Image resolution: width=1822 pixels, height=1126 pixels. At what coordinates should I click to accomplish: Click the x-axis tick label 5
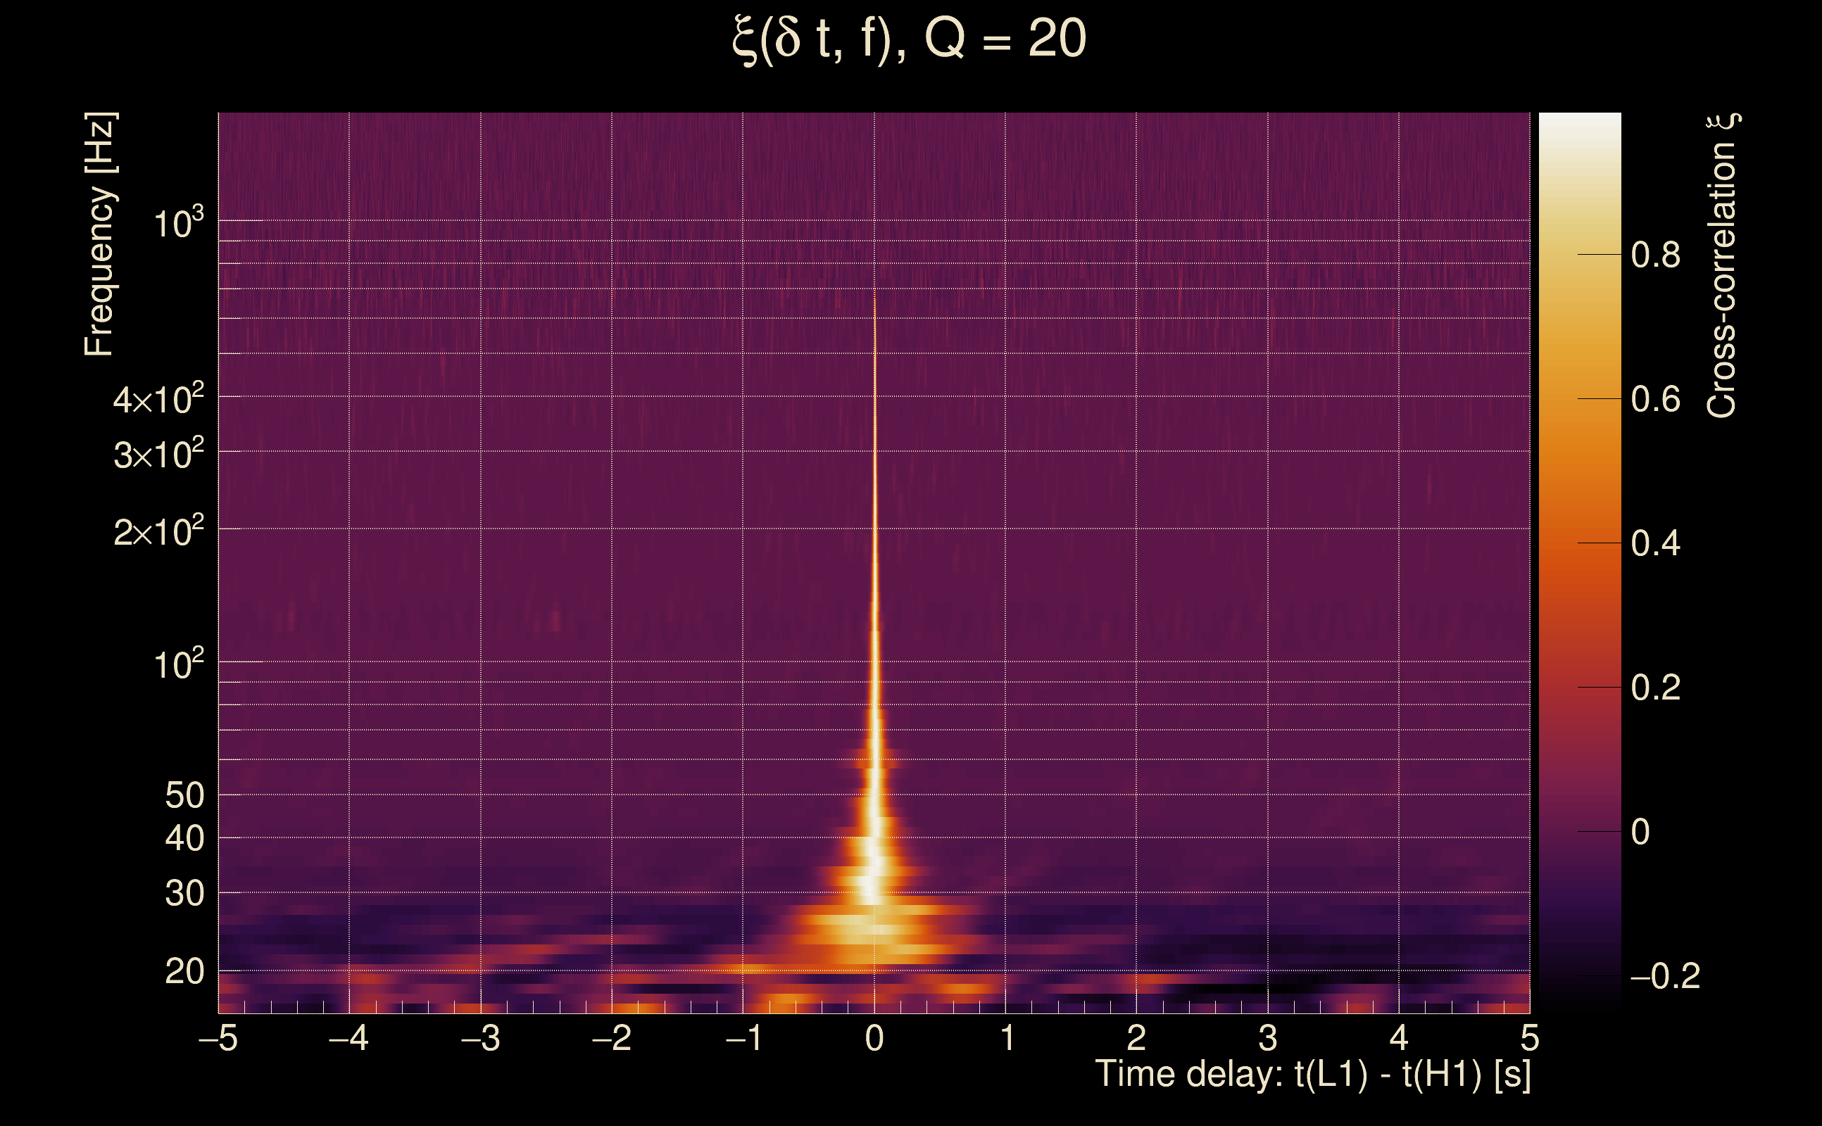point(1529,1038)
